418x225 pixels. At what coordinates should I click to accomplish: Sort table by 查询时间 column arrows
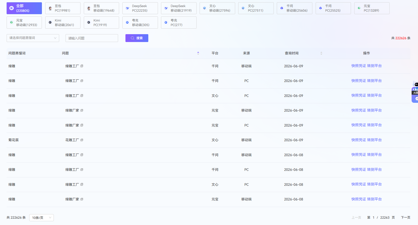[321, 53]
